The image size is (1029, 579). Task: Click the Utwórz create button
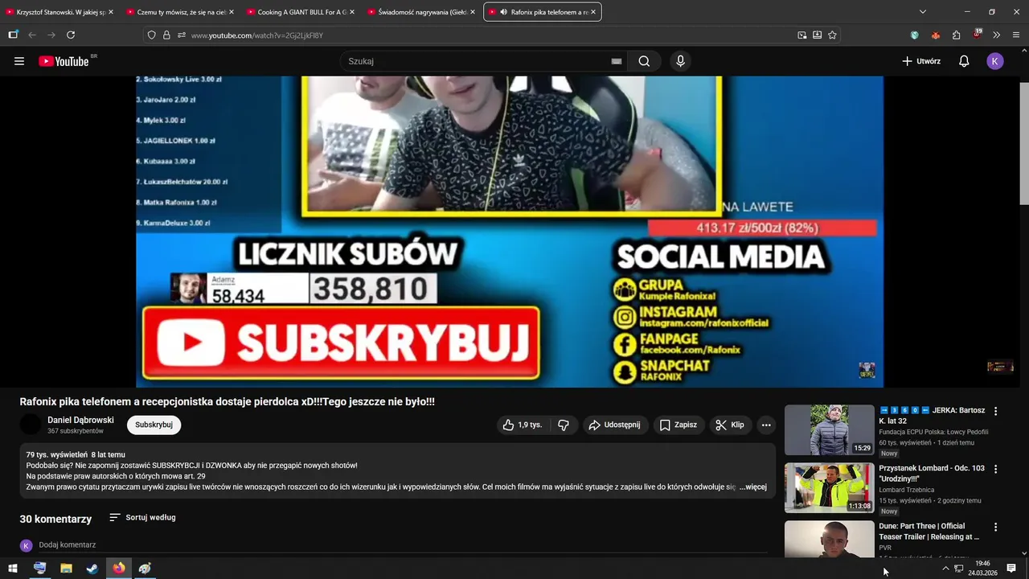(x=921, y=61)
